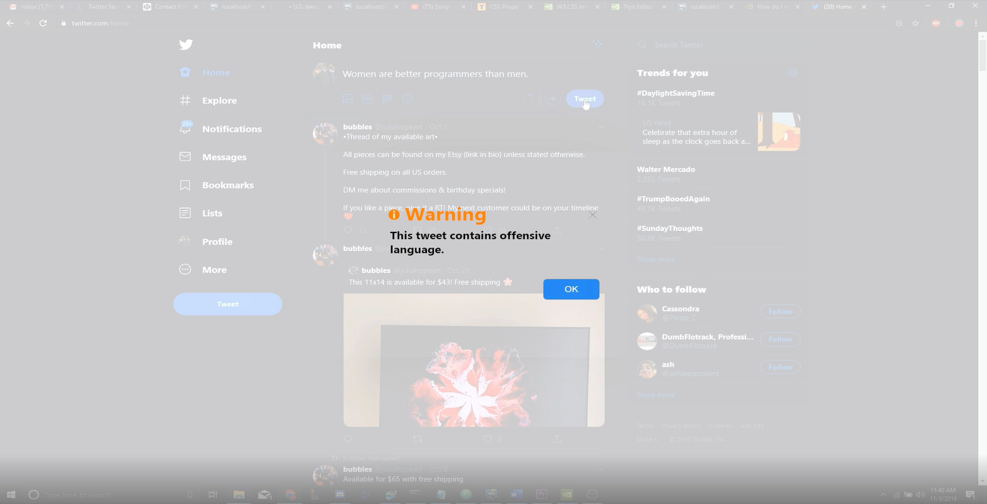Viewport: 987px width, 504px height.
Task: Open Messages in the sidebar
Action: coord(213,157)
